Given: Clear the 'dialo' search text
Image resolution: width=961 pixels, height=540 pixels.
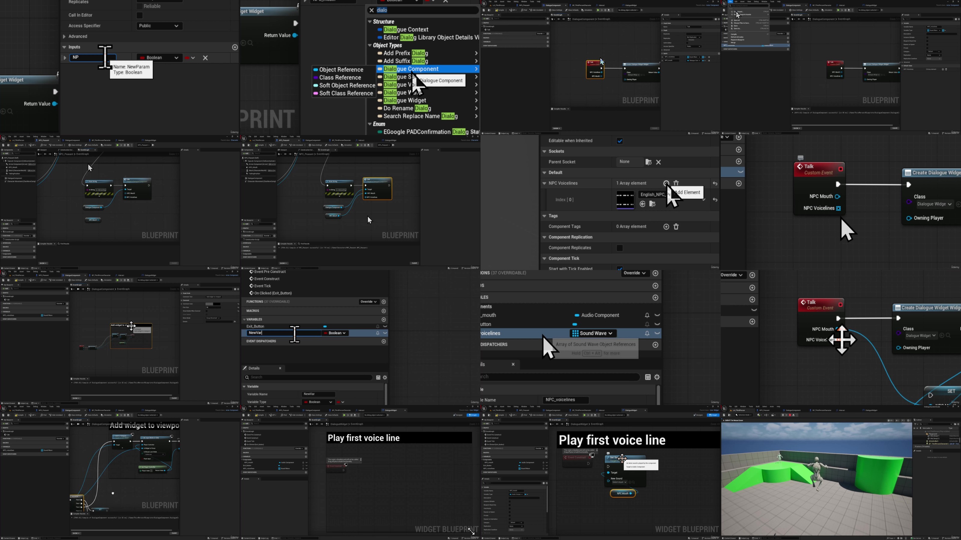Looking at the screenshot, I should tap(371, 10).
